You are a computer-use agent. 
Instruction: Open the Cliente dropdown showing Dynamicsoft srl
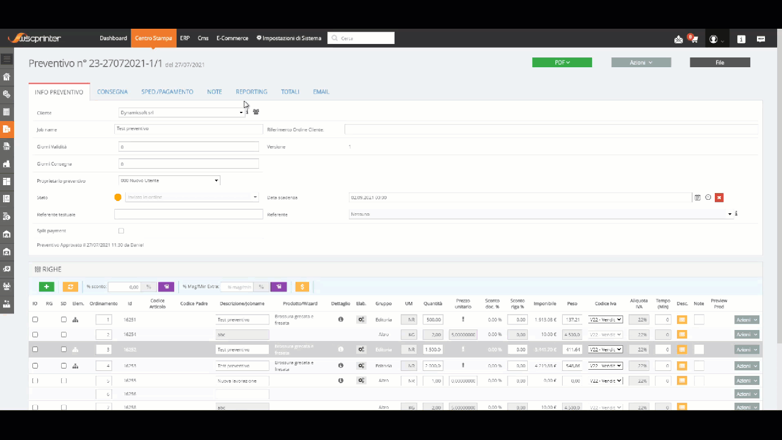pos(181,112)
